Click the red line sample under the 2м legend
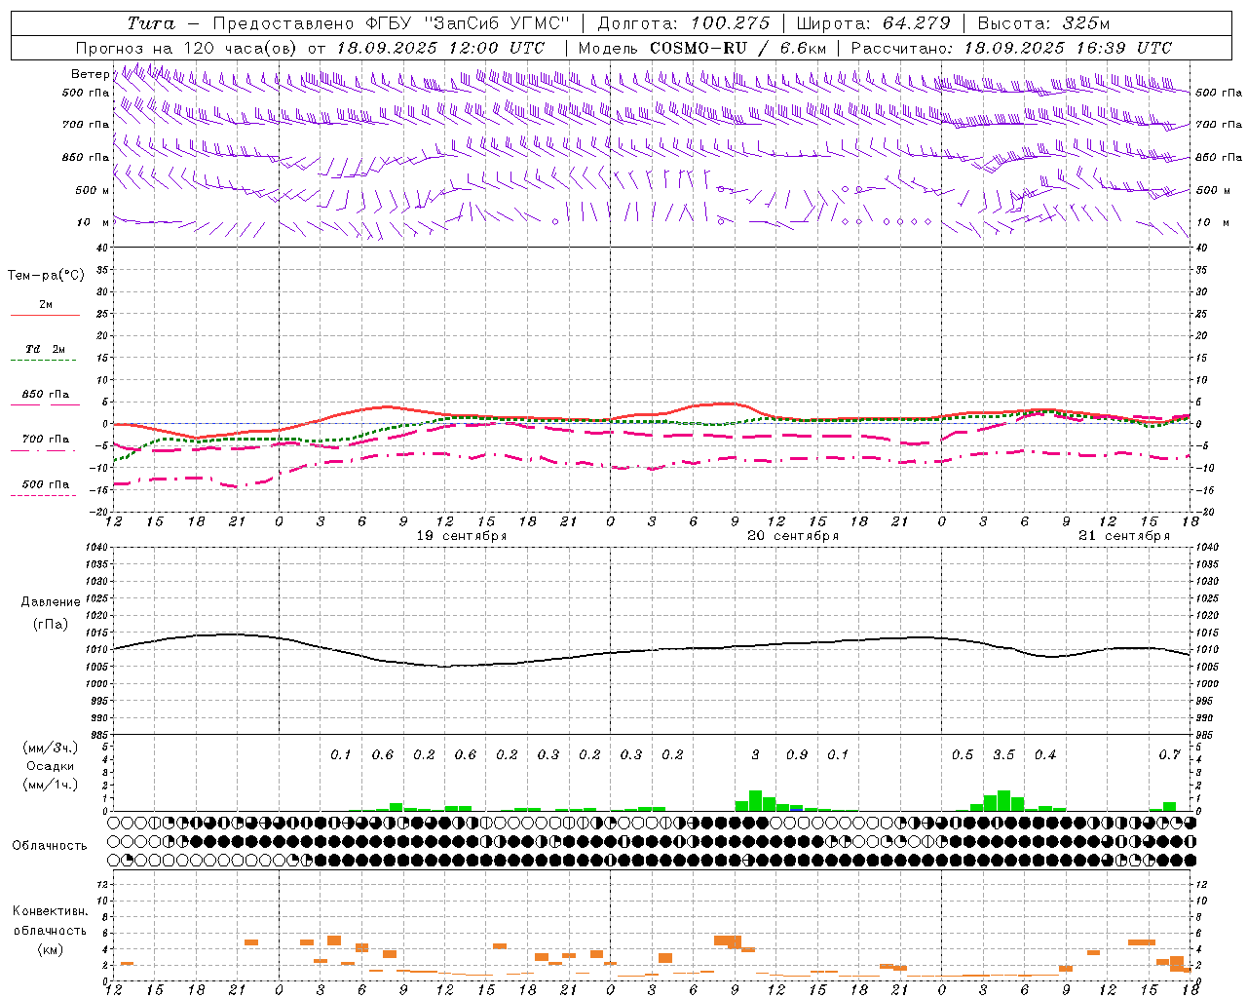 coord(45,316)
